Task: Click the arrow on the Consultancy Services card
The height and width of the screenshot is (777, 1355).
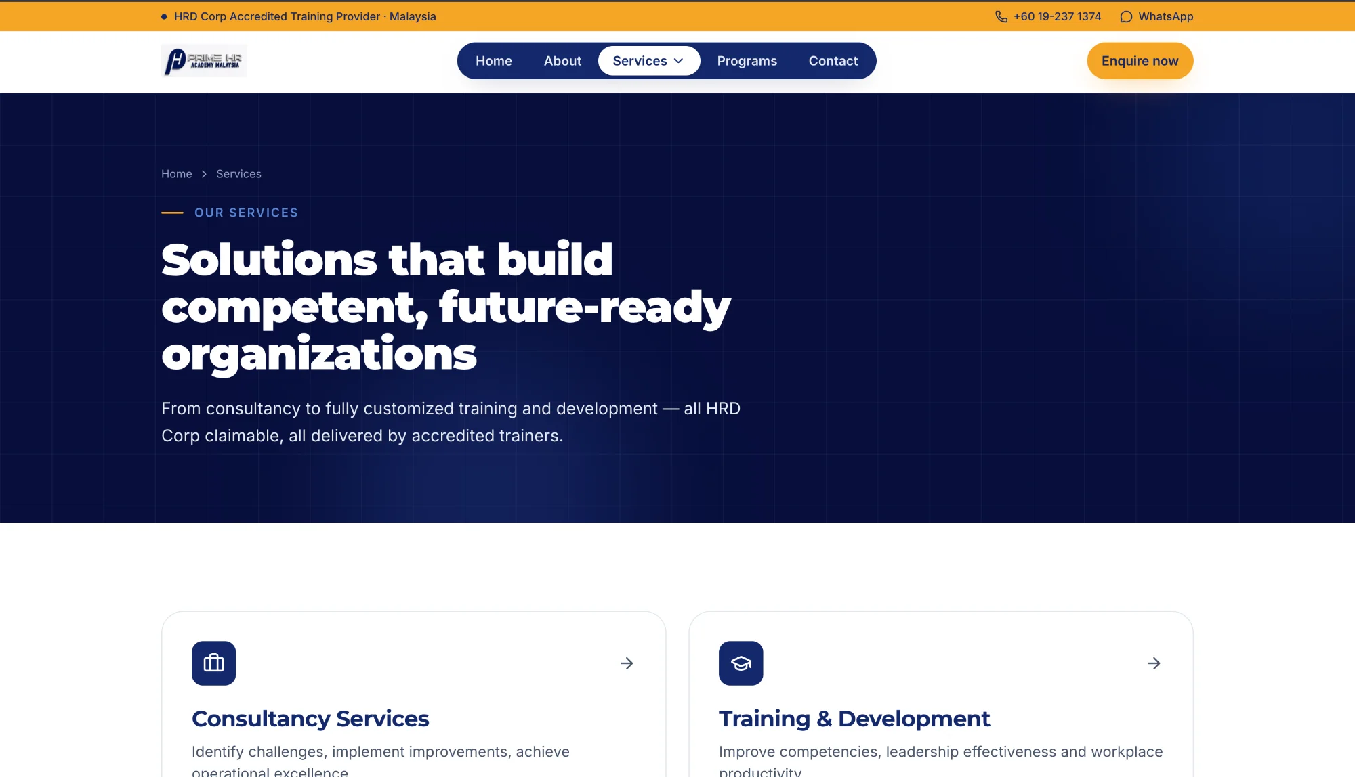Action: click(x=627, y=663)
